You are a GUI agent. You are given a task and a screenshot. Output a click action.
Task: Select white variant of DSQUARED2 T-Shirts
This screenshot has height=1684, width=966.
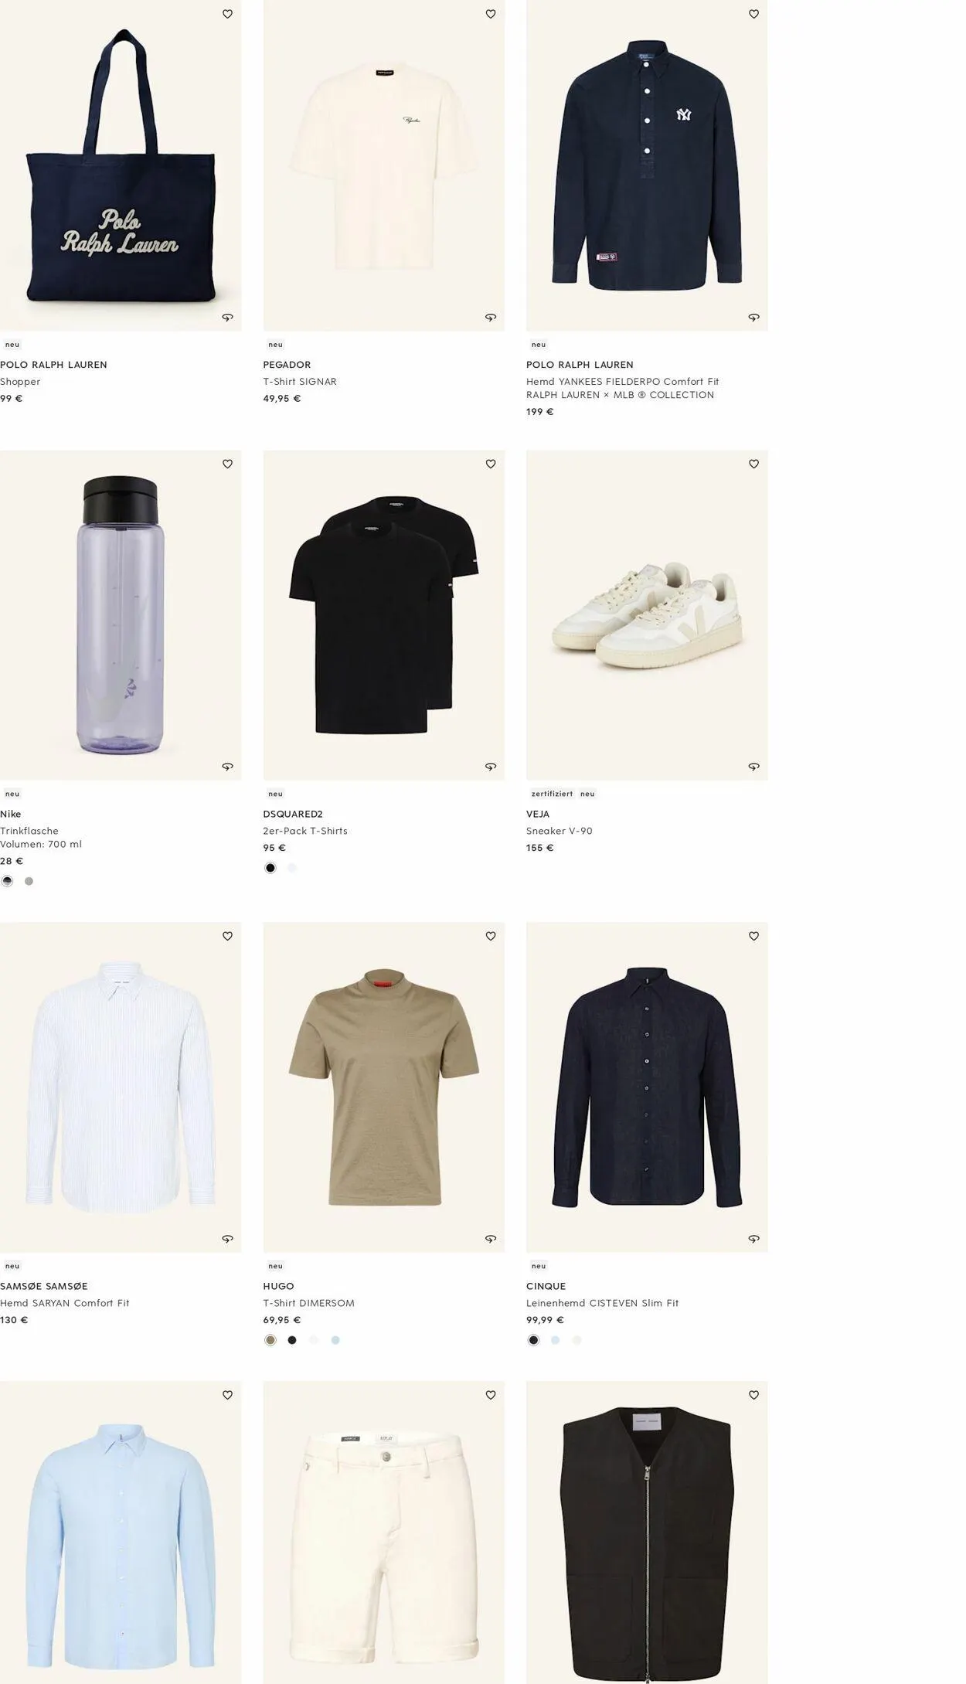[x=292, y=868]
